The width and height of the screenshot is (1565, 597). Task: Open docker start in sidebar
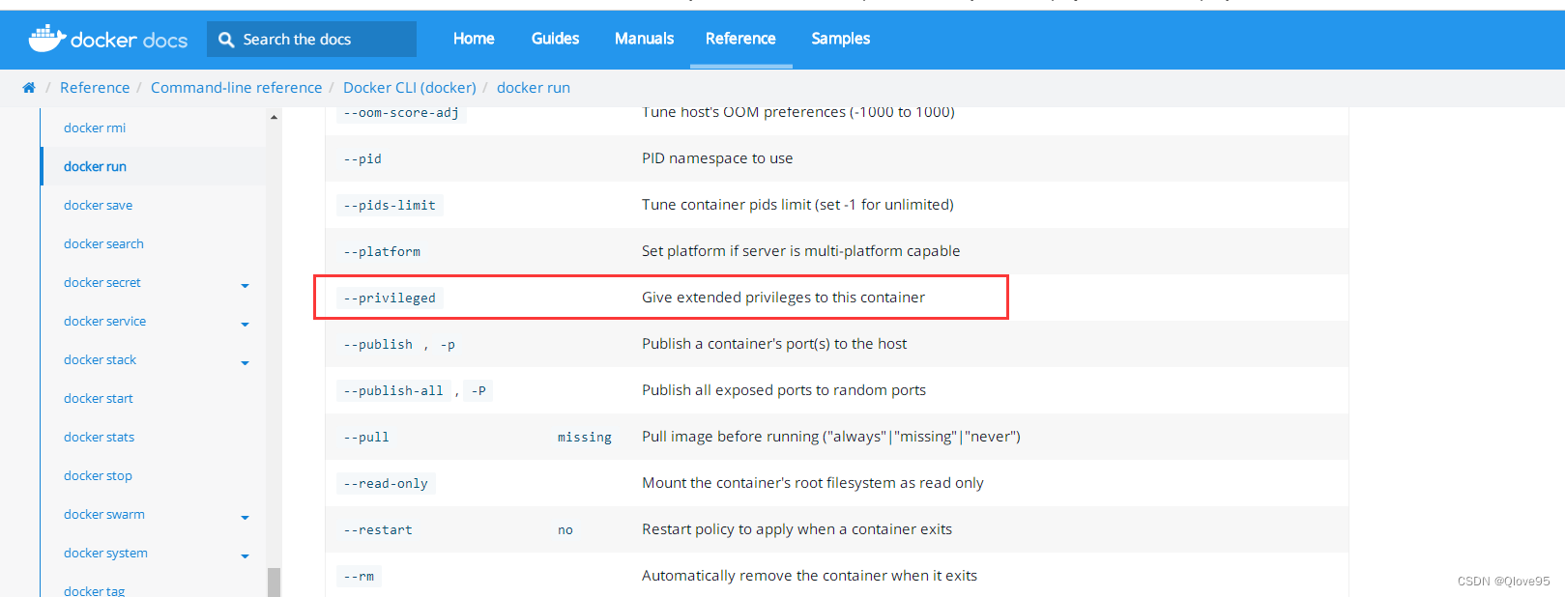[x=98, y=398]
